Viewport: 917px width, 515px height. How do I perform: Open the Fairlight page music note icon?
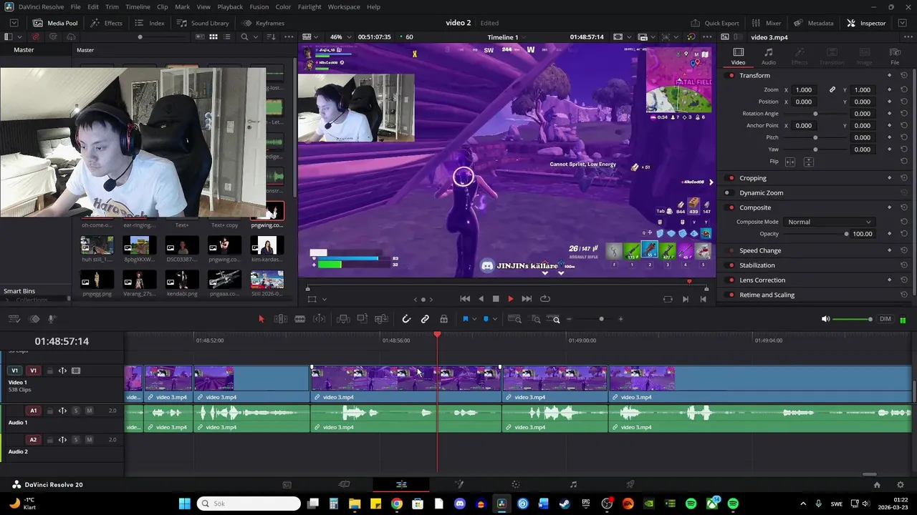tap(573, 484)
